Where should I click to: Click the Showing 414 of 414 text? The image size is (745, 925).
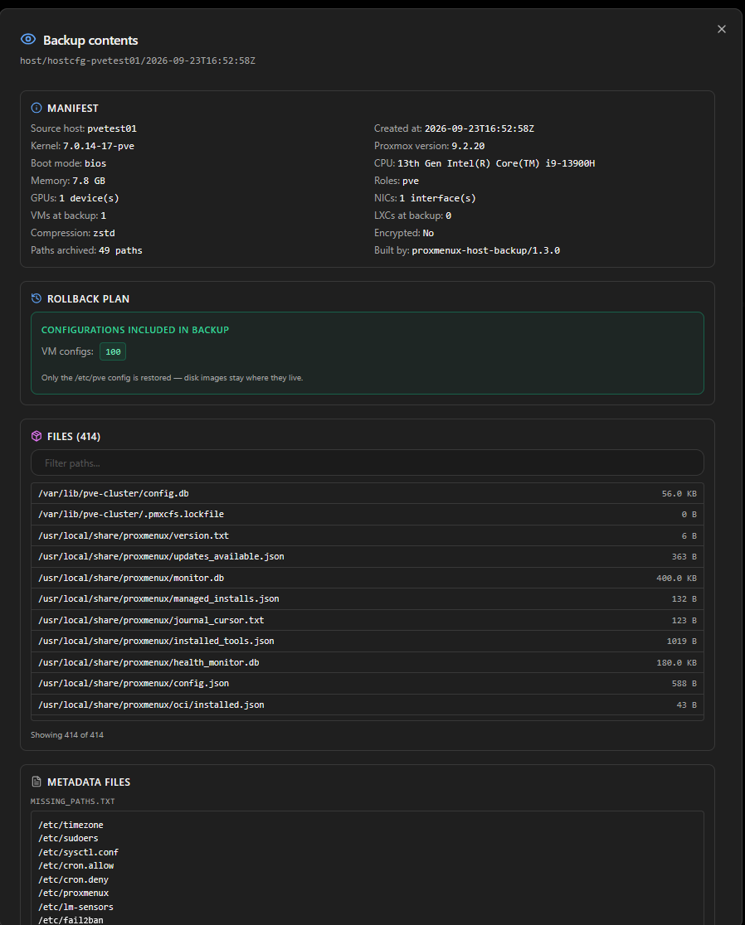point(66,735)
